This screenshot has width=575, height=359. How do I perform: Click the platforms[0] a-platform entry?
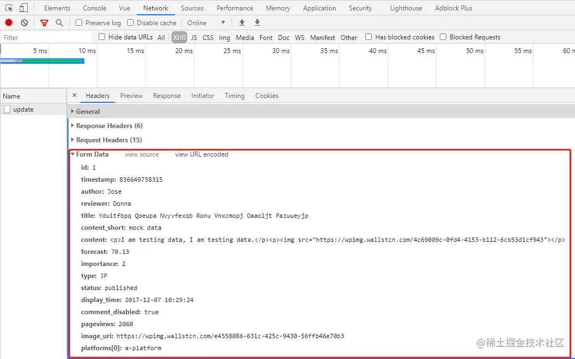tap(121, 348)
